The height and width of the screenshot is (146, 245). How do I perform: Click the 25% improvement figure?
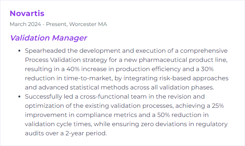tap(218, 106)
